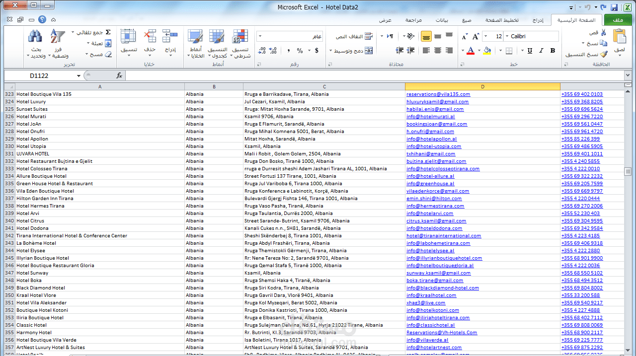
Task: Decrease decimal places
Action: tap(261, 51)
